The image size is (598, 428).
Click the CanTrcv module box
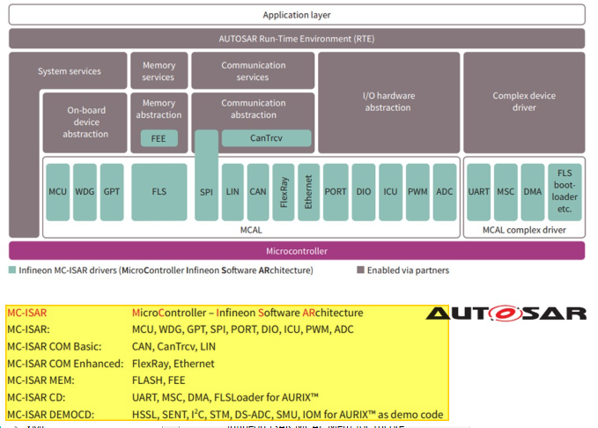(x=267, y=138)
